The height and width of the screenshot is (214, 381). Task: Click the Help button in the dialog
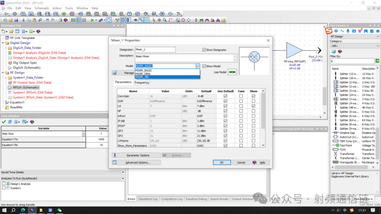pos(260,163)
